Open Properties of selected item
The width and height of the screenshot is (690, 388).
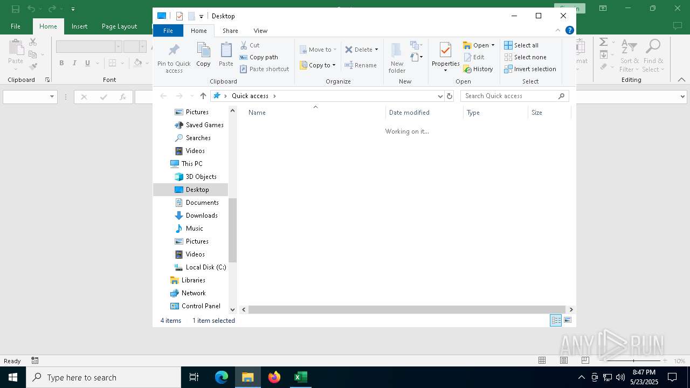445,58
